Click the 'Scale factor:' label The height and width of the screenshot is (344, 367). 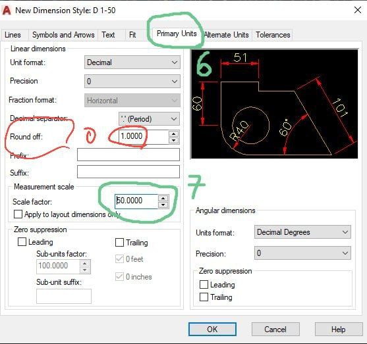32,202
